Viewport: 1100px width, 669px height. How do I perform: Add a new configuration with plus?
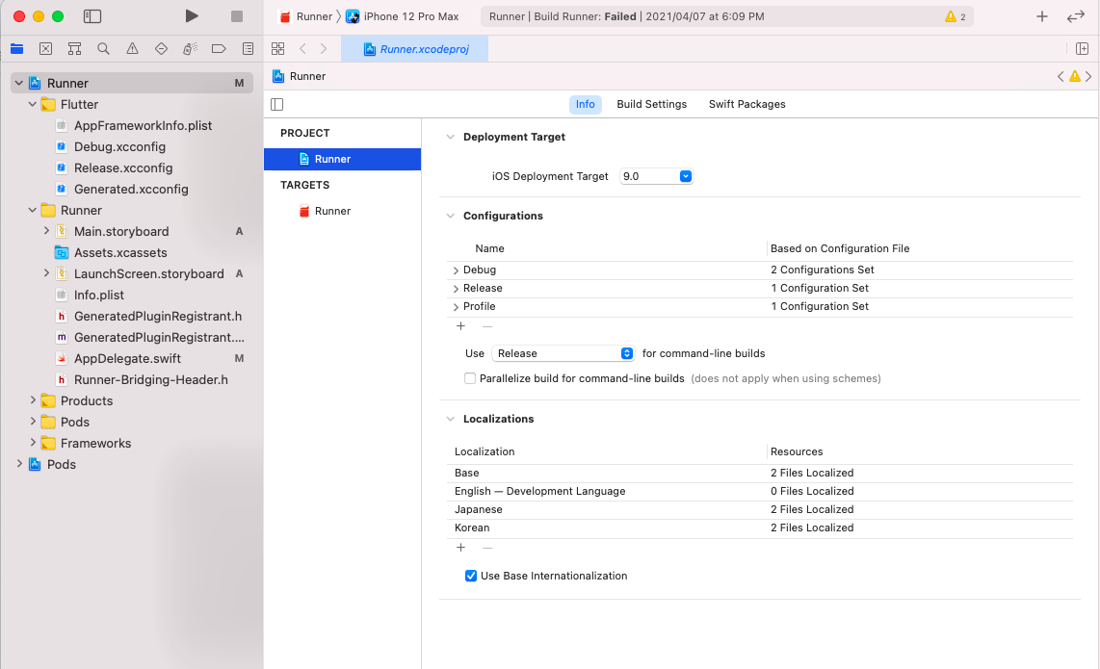tap(461, 326)
